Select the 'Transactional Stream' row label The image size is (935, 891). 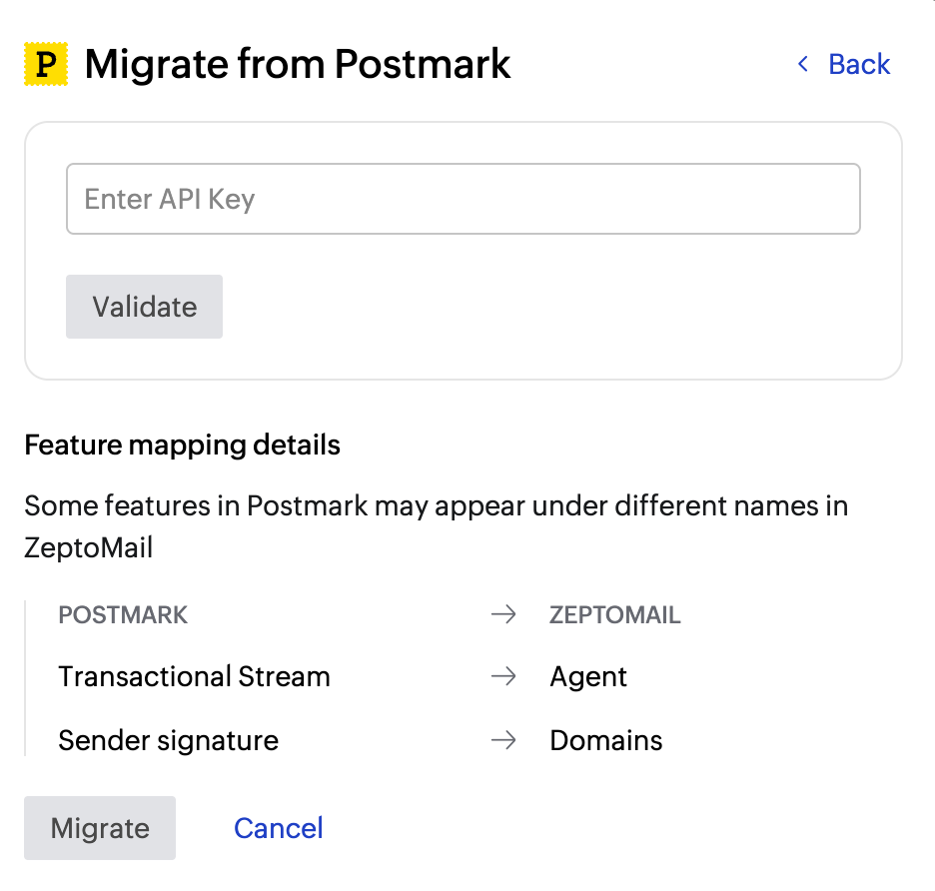pyautogui.click(x=195, y=677)
